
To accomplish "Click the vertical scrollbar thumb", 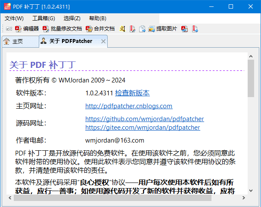I will pyautogui.click(x=251, y=78).
